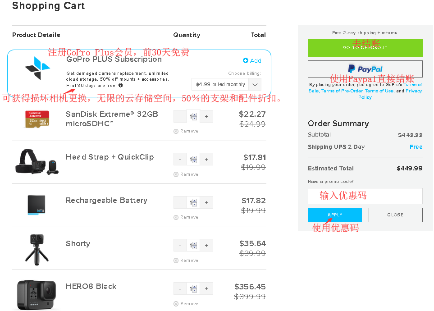Viewport: 434px width, 311px height.
Task: Decrease Head Strap quantity with minus
Action: (x=180, y=160)
